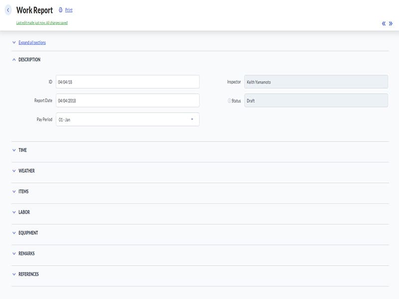Go to previous record with double-left chevron
The width and height of the screenshot is (399, 299).
point(384,23)
